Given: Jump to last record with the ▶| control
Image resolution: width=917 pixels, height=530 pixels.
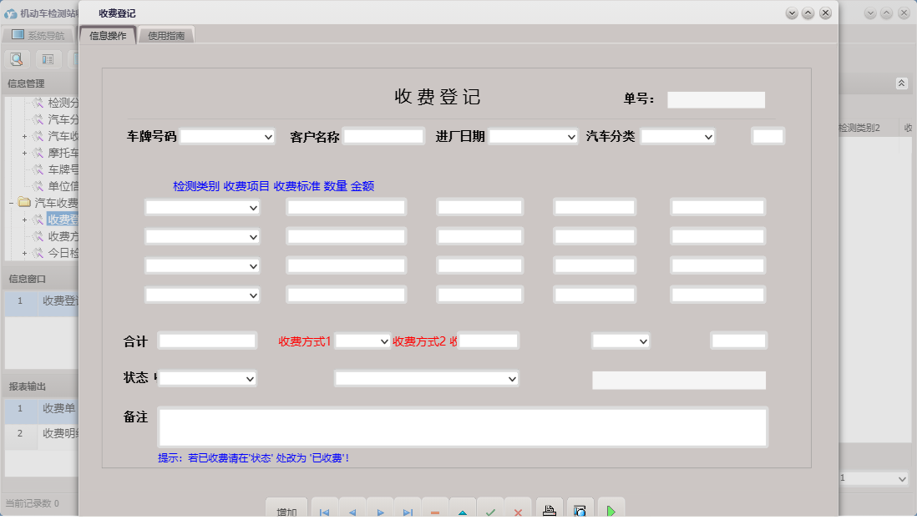Looking at the screenshot, I should (x=407, y=511).
